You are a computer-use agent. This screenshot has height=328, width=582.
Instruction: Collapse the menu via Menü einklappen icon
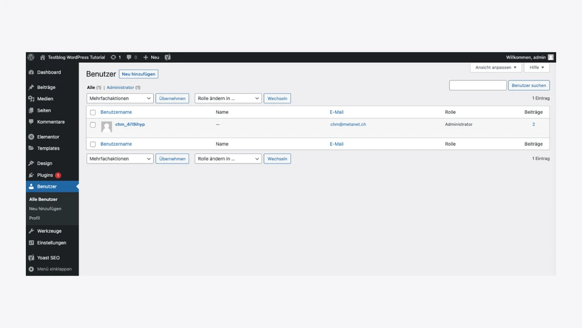point(31,269)
